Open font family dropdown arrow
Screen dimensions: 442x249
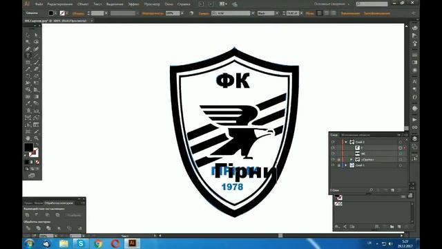pos(253,13)
